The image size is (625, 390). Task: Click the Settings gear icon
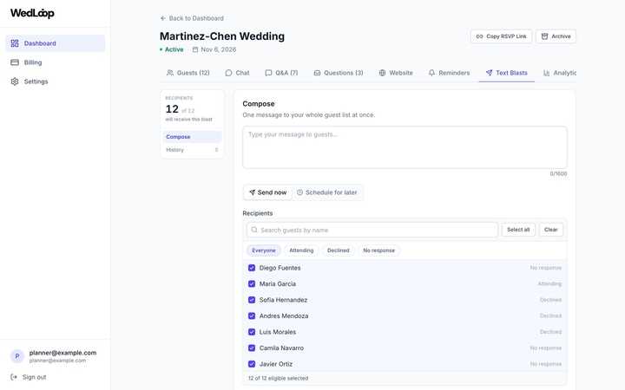pos(15,81)
